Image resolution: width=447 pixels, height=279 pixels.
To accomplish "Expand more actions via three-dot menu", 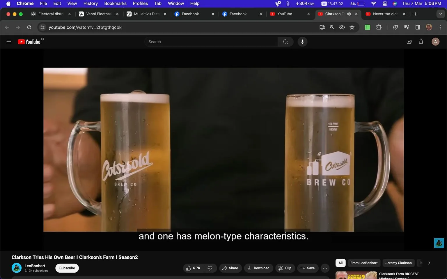I will pos(325,268).
